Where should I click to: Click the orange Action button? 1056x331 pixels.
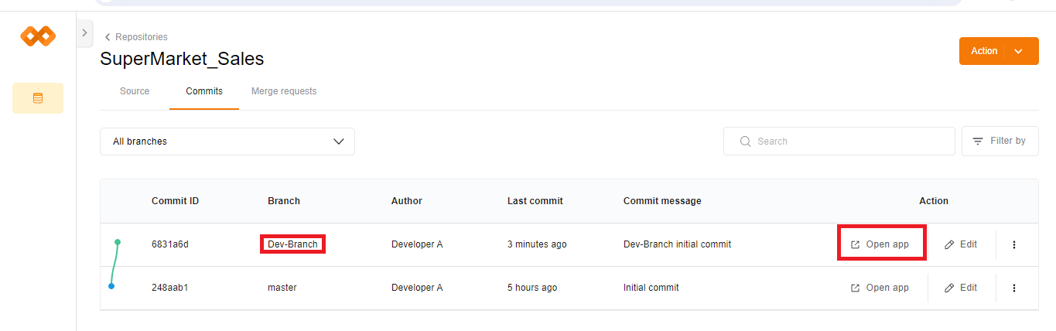click(983, 51)
